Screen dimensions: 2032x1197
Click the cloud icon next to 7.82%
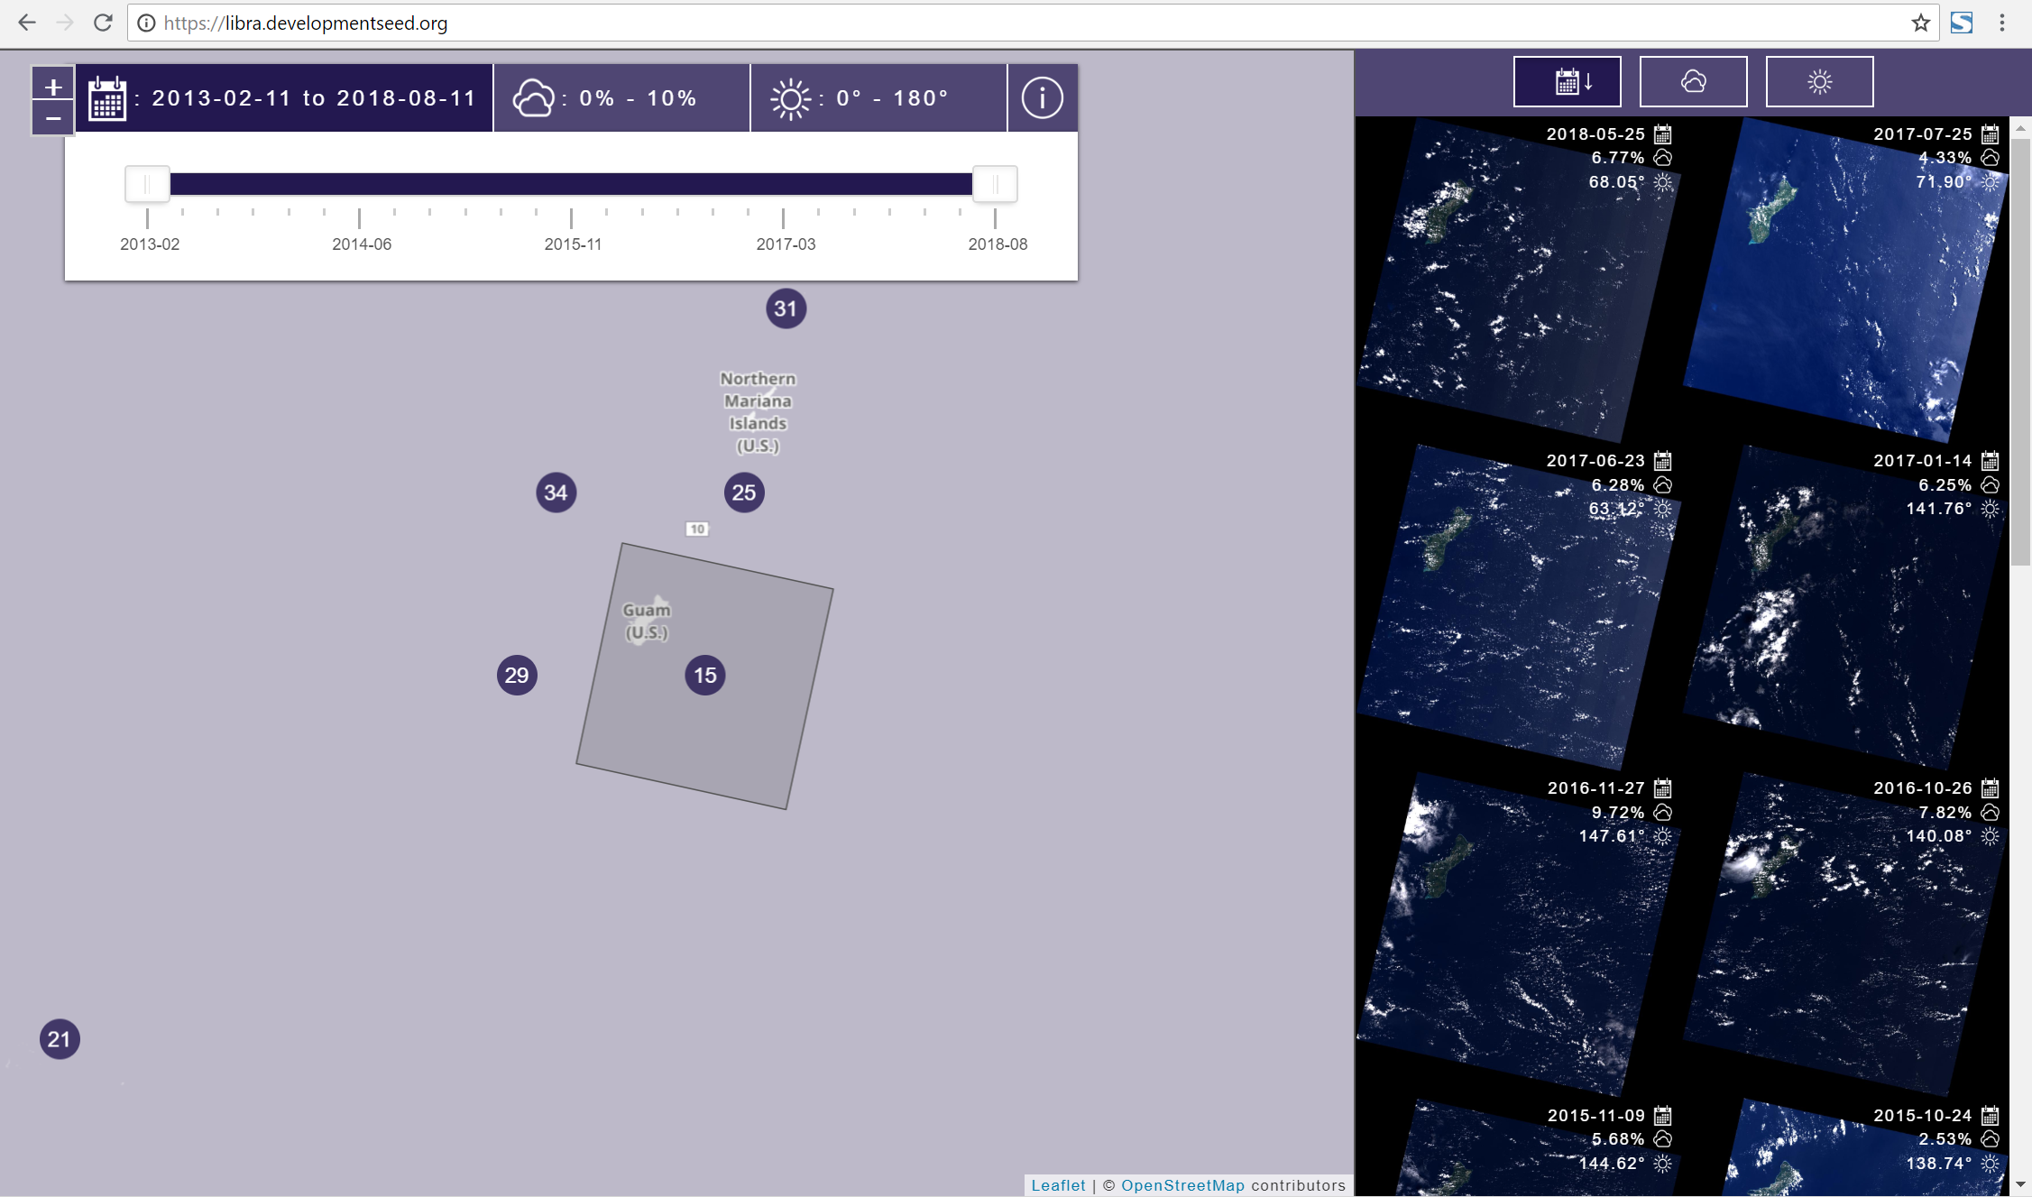(1990, 813)
